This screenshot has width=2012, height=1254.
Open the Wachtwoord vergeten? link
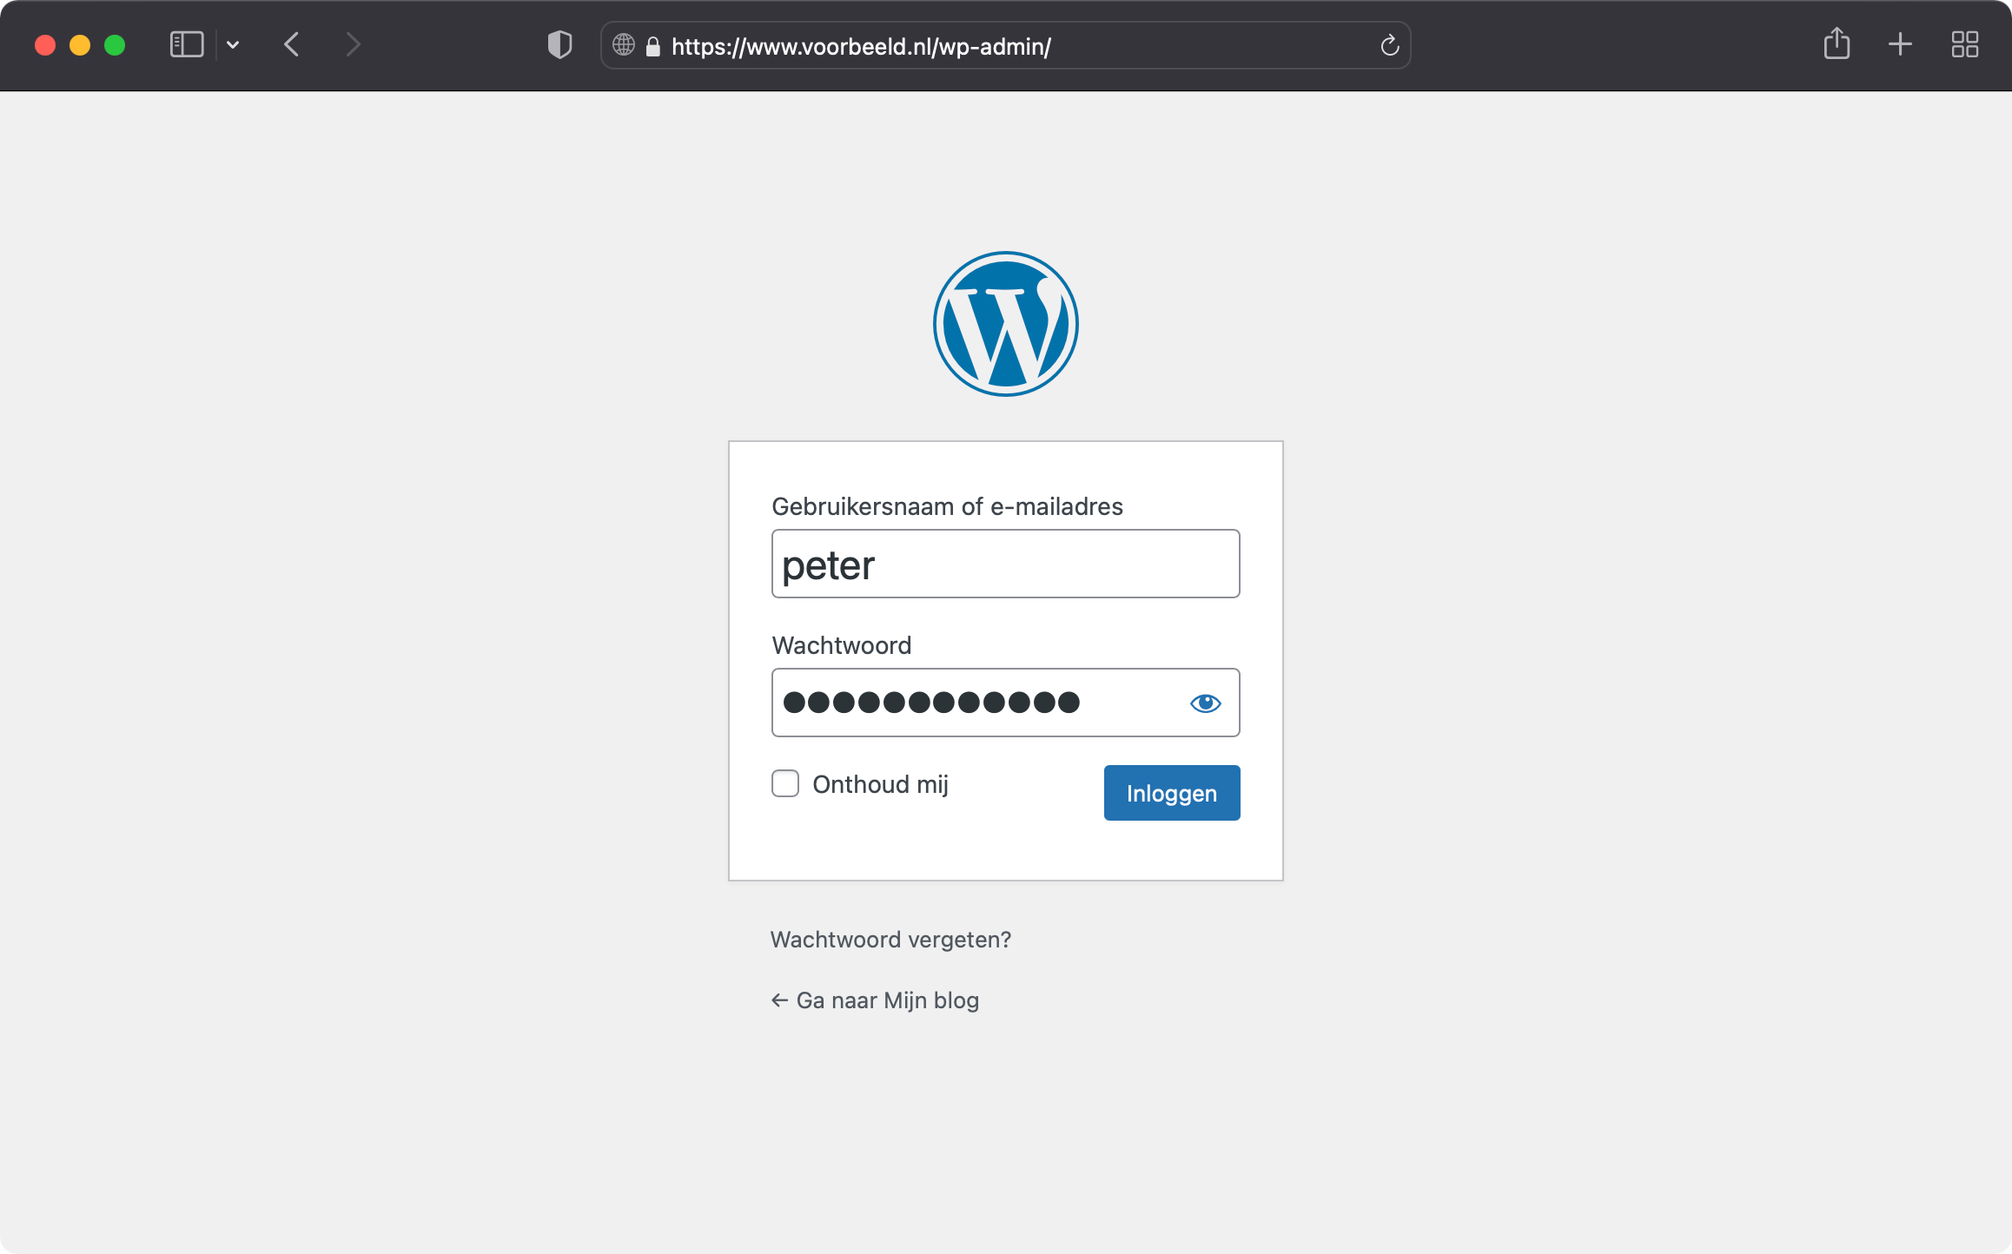point(890,940)
